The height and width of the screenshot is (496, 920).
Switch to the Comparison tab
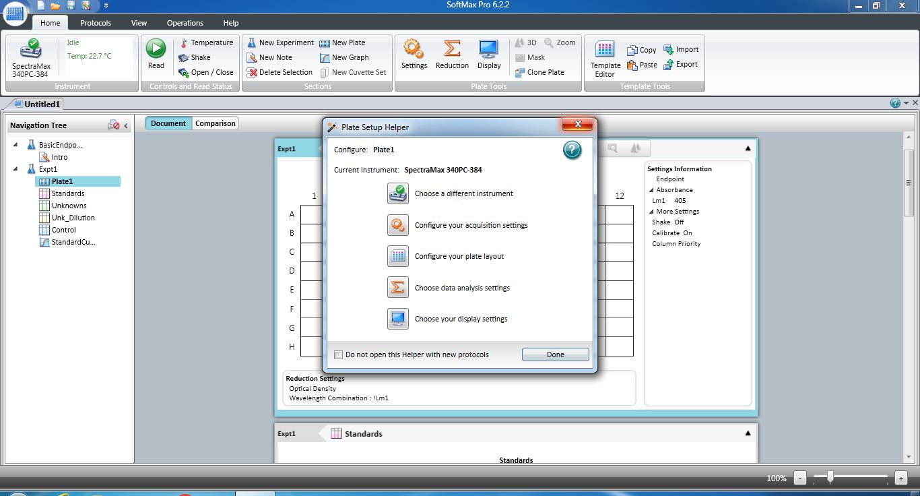click(216, 123)
